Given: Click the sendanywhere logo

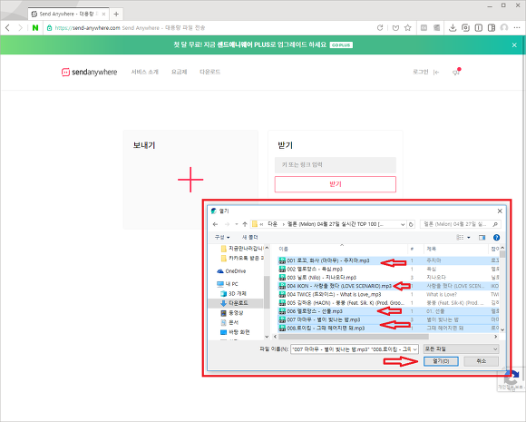Looking at the screenshot, I should (x=89, y=73).
